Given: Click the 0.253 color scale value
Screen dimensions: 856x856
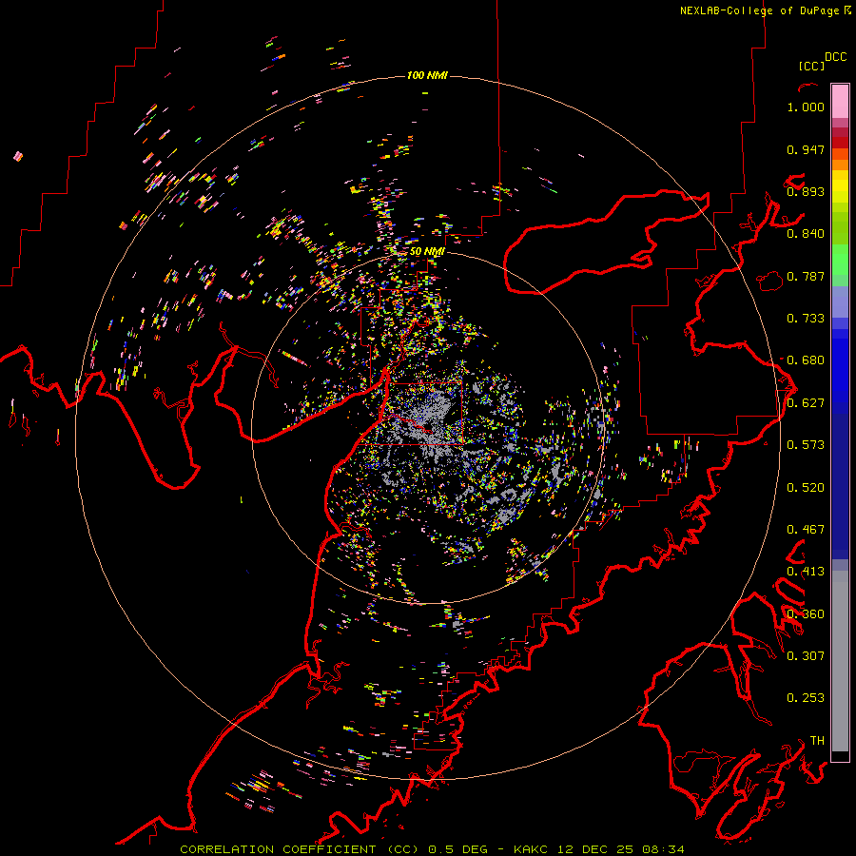Looking at the screenshot, I should 806,698.
